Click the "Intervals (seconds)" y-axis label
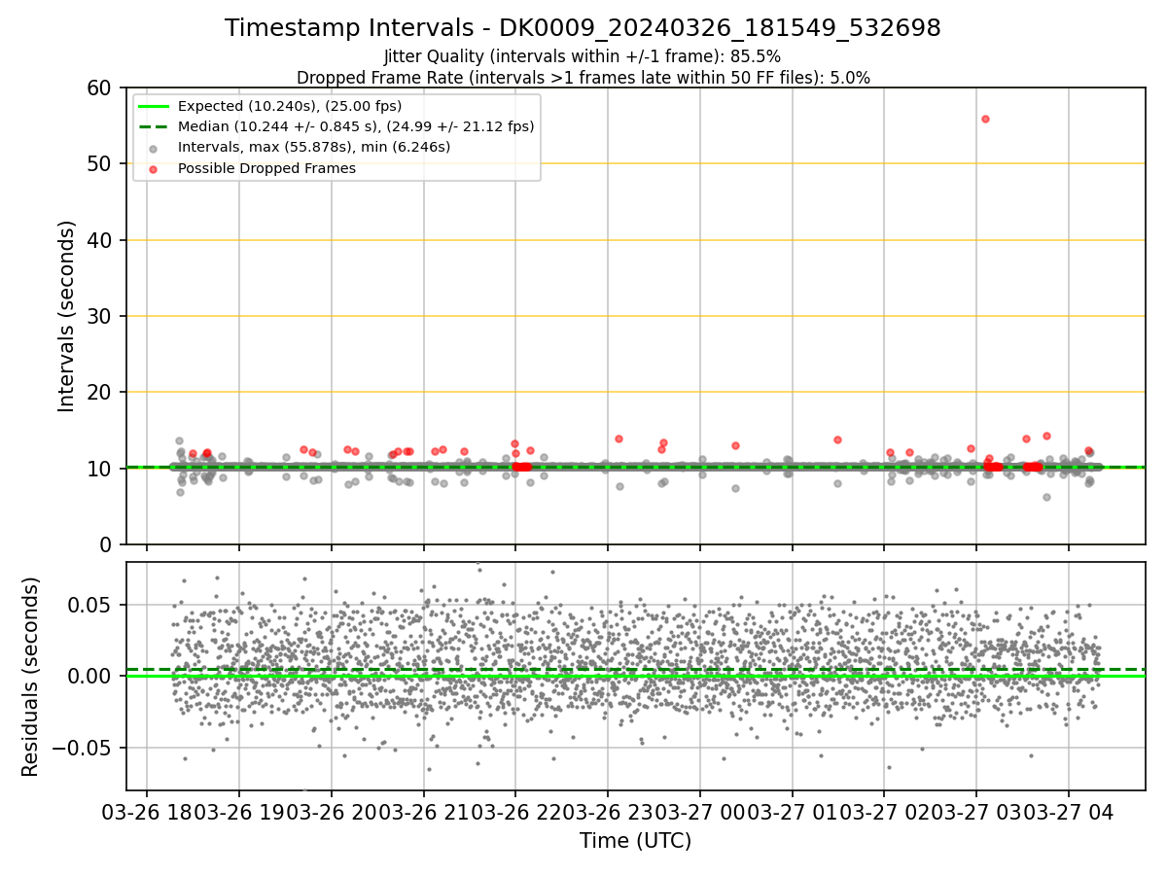Viewport: 1167px width, 875px height. (x=66, y=316)
